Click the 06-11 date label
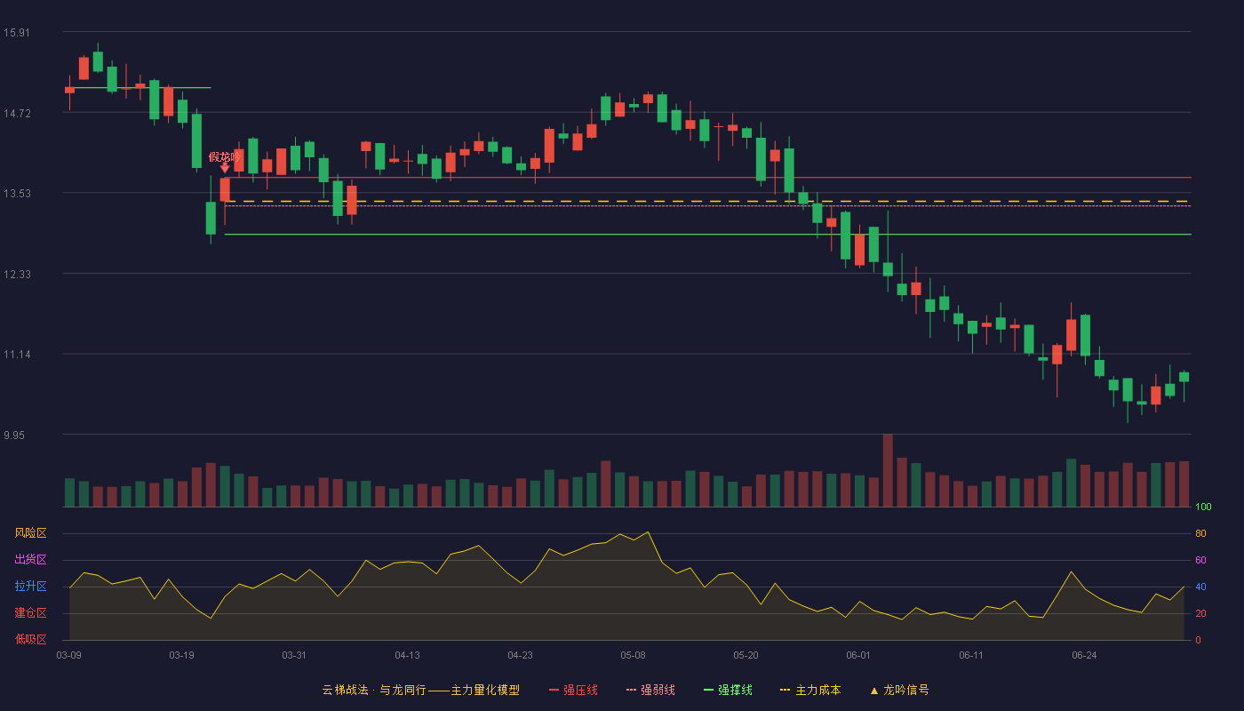 click(x=972, y=655)
